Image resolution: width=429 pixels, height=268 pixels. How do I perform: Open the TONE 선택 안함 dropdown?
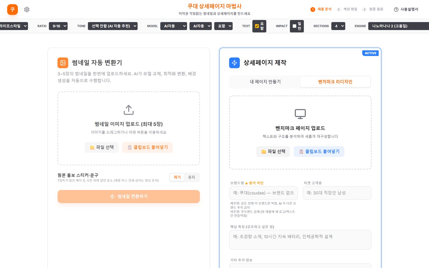pyautogui.click(x=113, y=26)
